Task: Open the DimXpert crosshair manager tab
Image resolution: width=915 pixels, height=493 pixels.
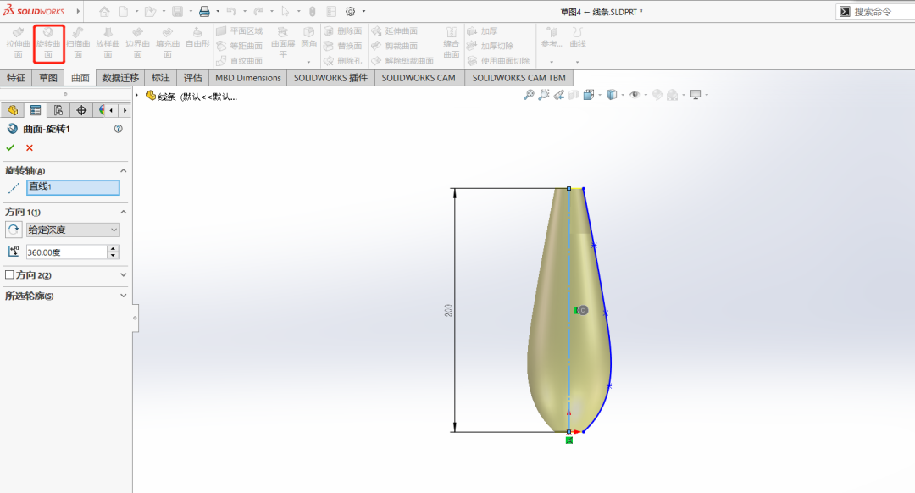Action: [81, 110]
